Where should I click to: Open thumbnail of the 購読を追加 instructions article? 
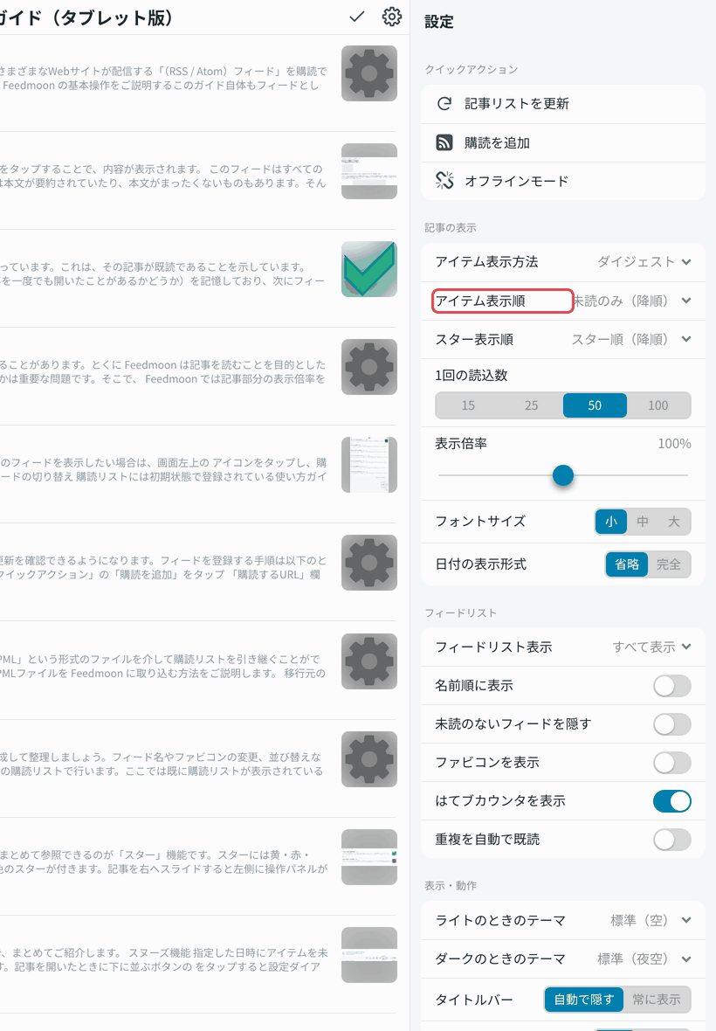pyautogui.click(x=369, y=563)
